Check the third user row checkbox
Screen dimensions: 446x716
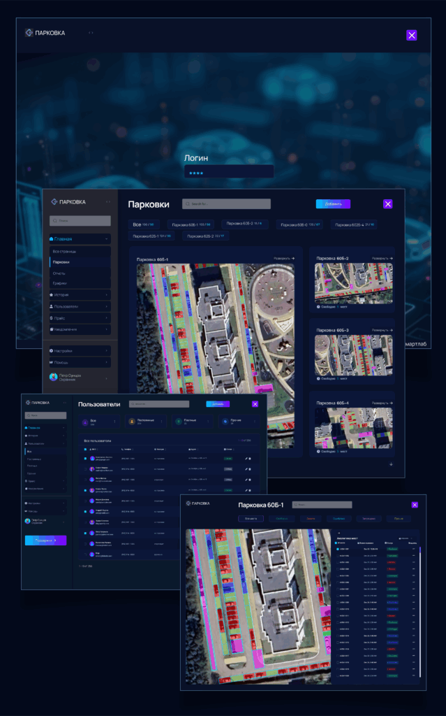coord(85,480)
